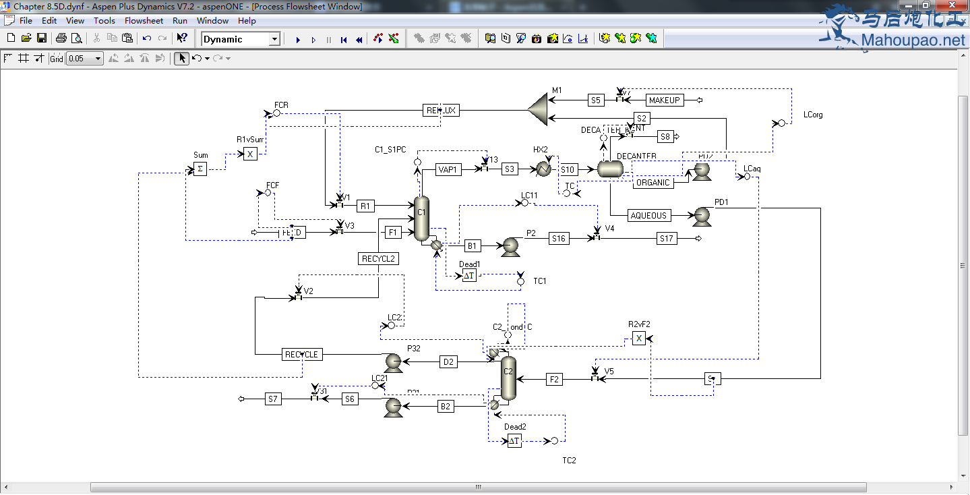Screen dimensions: 970x495
Task: Click the horizontal scrollbar thumb
Action: pyautogui.click(x=479, y=488)
